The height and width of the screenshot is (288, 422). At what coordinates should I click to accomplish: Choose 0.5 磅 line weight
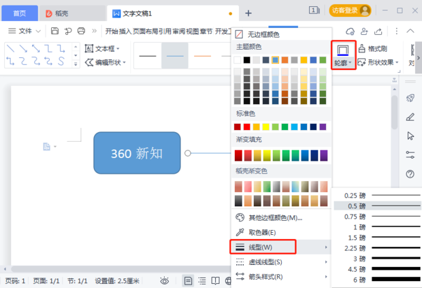coord(378,206)
